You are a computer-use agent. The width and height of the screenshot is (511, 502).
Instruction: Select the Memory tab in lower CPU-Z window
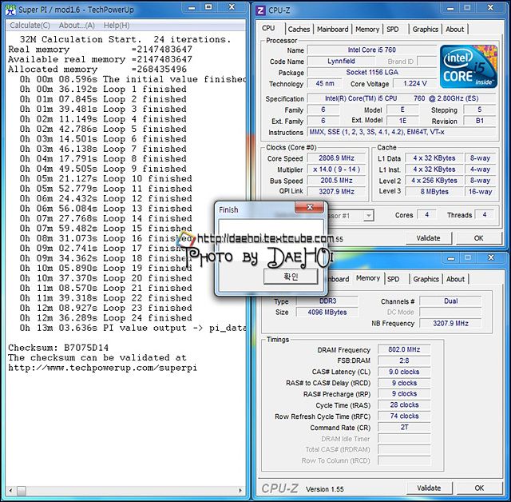[x=368, y=278]
